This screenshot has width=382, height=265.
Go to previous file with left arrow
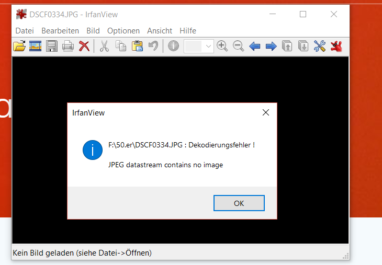255,46
